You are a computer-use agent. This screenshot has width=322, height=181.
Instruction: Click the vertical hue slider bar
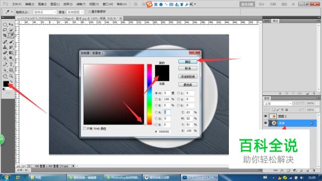click(x=149, y=94)
